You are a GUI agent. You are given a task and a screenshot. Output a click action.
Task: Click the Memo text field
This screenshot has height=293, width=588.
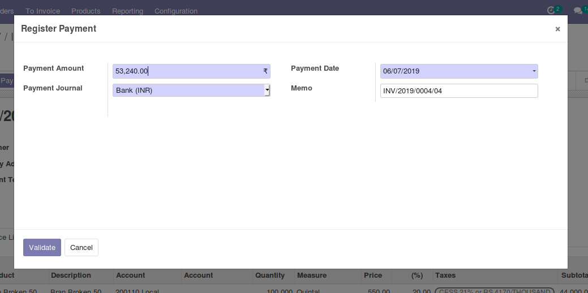point(458,91)
